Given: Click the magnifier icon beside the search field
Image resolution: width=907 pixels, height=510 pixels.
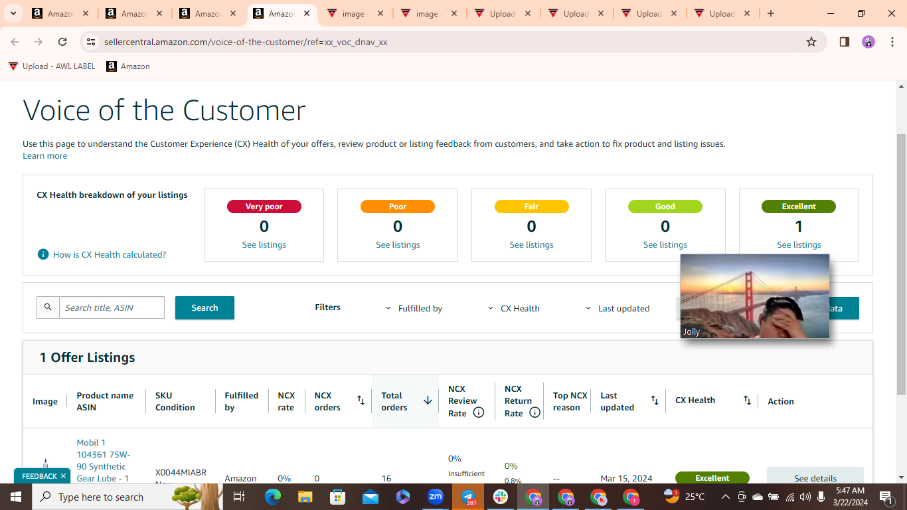Looking at the screenshot, I should [x=48, y=307].
